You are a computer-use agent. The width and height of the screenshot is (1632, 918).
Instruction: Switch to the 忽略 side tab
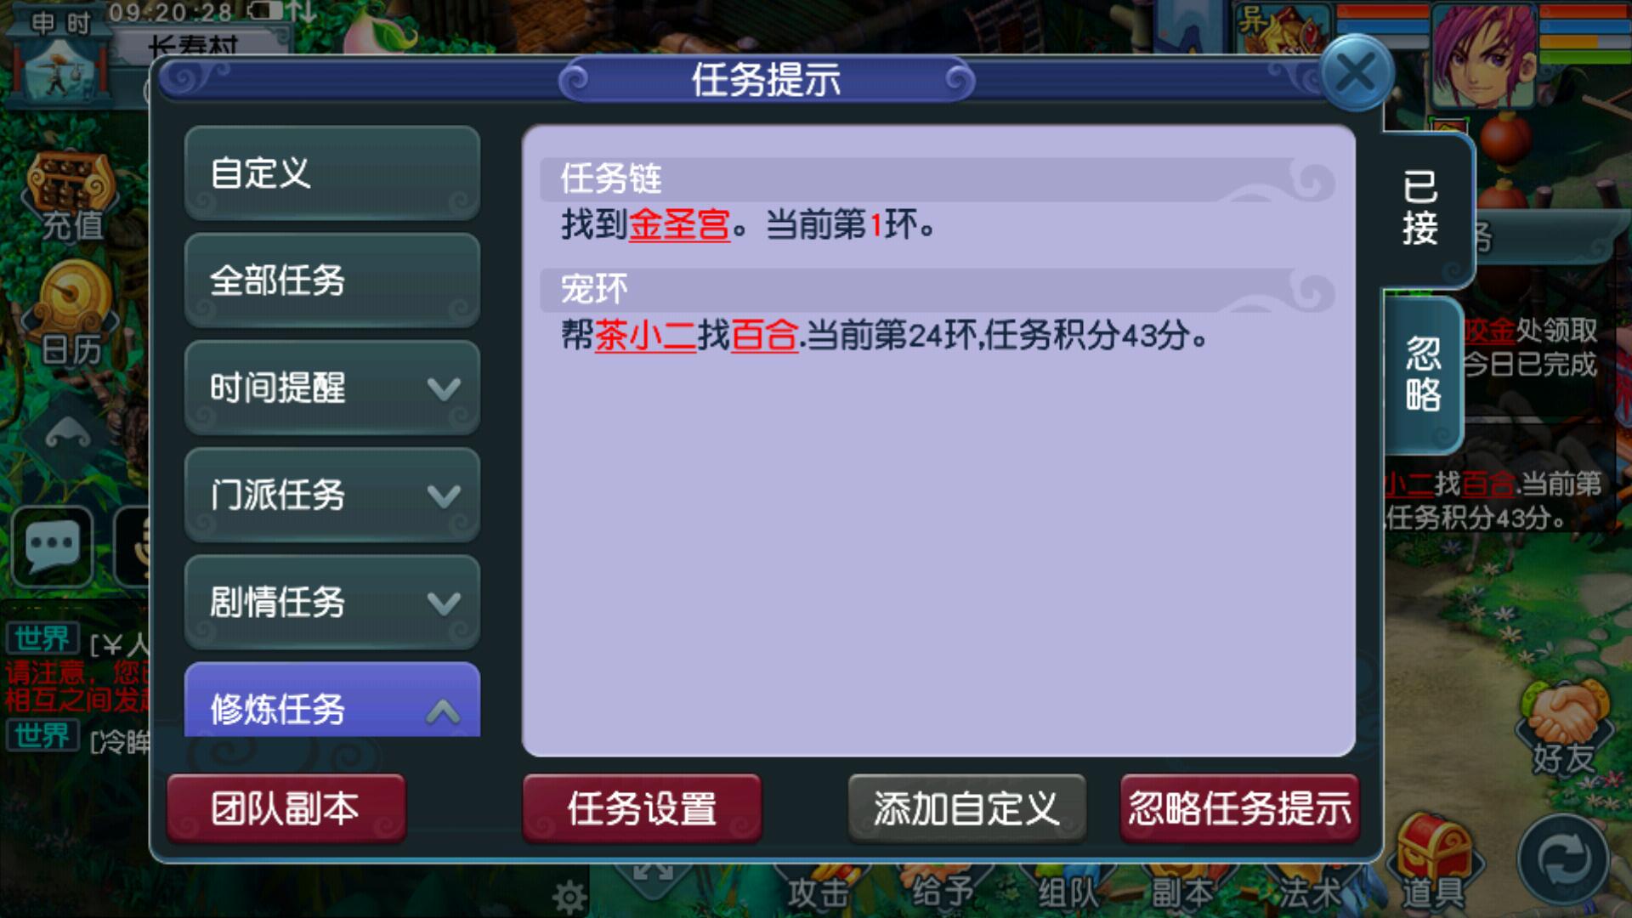click(x=1423, y=374)
